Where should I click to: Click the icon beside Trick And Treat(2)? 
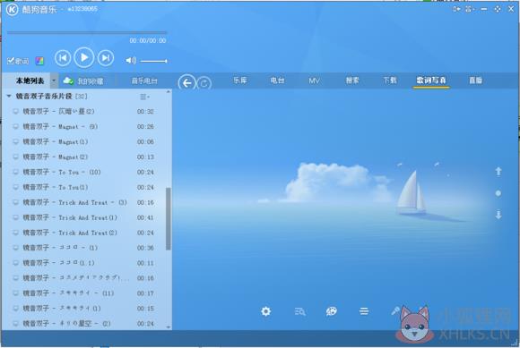pos(15,233)
